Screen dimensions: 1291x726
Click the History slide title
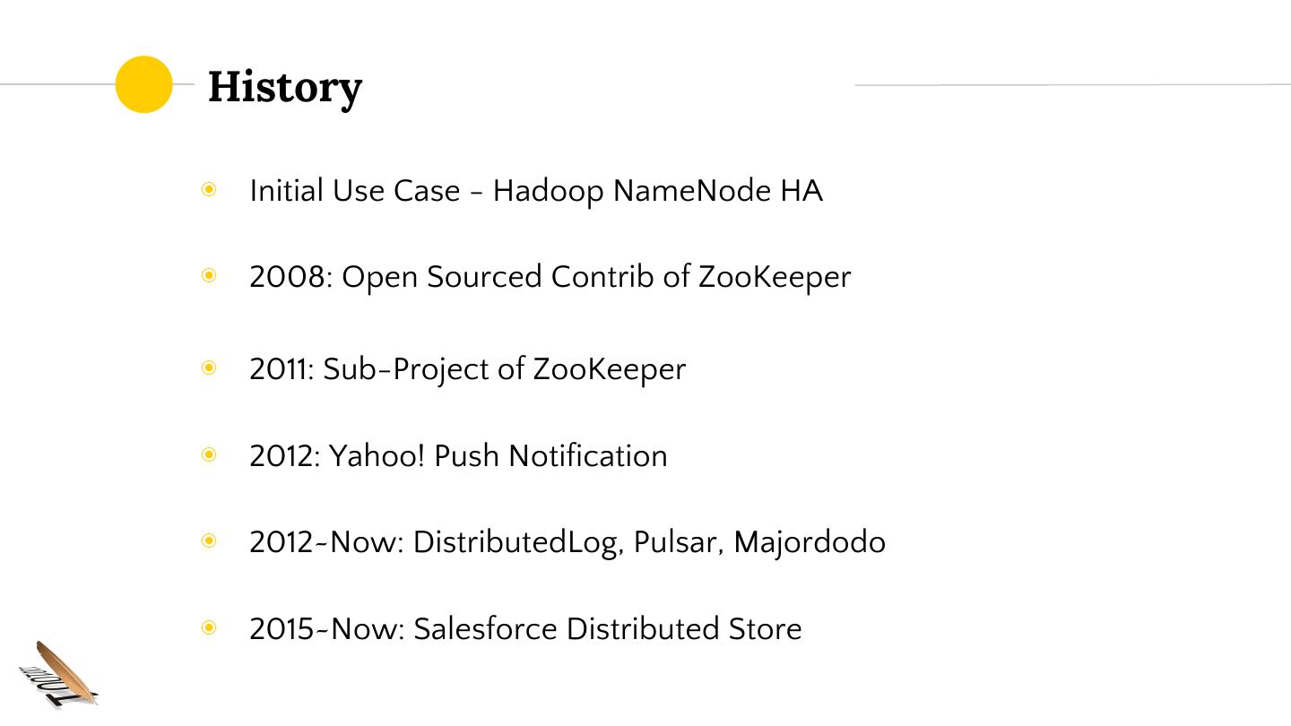pos(285,86)
